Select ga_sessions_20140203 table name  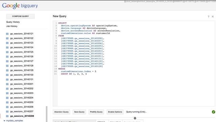(22, 93)
